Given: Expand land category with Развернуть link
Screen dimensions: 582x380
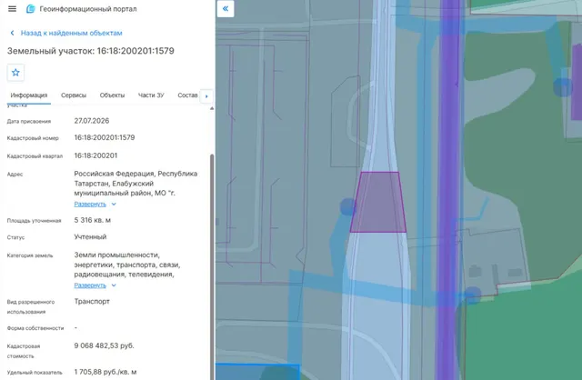Looking at the screenshot, I should tap(90, 285).
